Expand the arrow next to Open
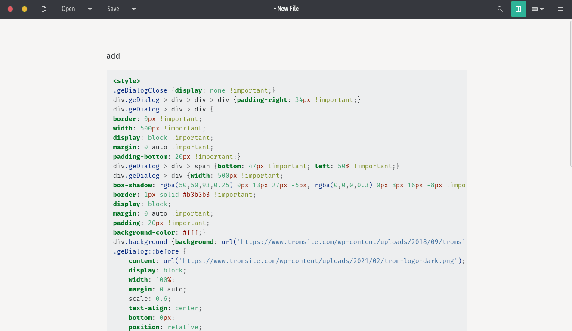 [90, 9]
